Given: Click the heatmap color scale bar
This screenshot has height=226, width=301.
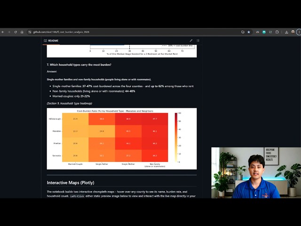Looking at the screenshot, I should tap(176, 137).
